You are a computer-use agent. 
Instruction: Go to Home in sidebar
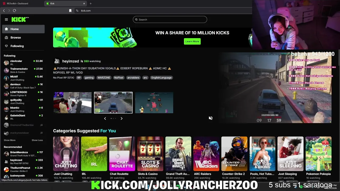pyautogui.click(x=23, y=29)
